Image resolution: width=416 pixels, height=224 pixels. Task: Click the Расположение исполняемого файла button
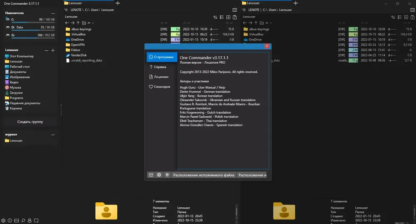click(203, 175)
